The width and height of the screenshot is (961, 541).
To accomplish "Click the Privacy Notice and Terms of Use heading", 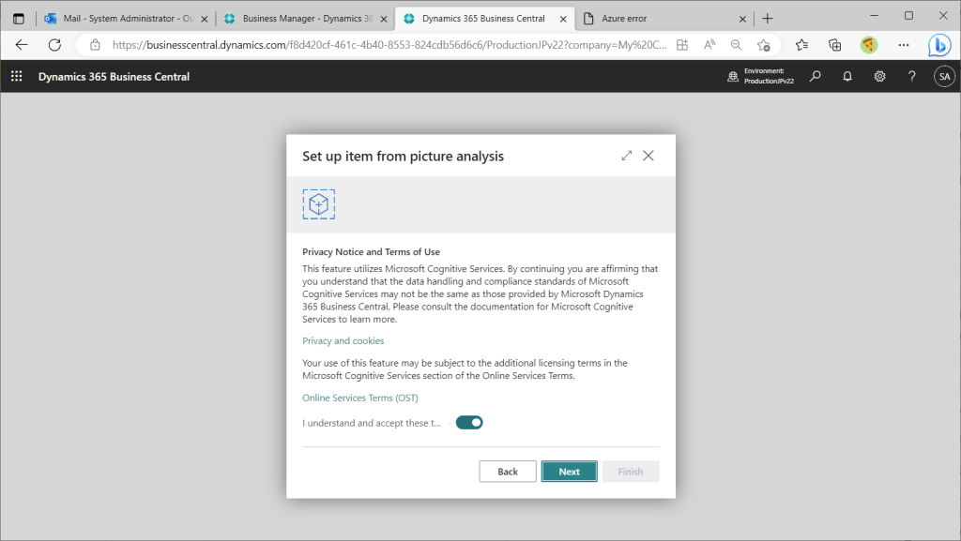I will (371, 251).
